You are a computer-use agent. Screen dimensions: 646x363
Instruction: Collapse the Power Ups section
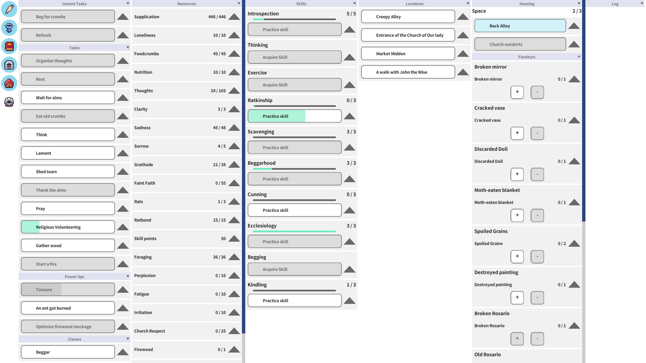pyautogui.click(x=128, y=276)
